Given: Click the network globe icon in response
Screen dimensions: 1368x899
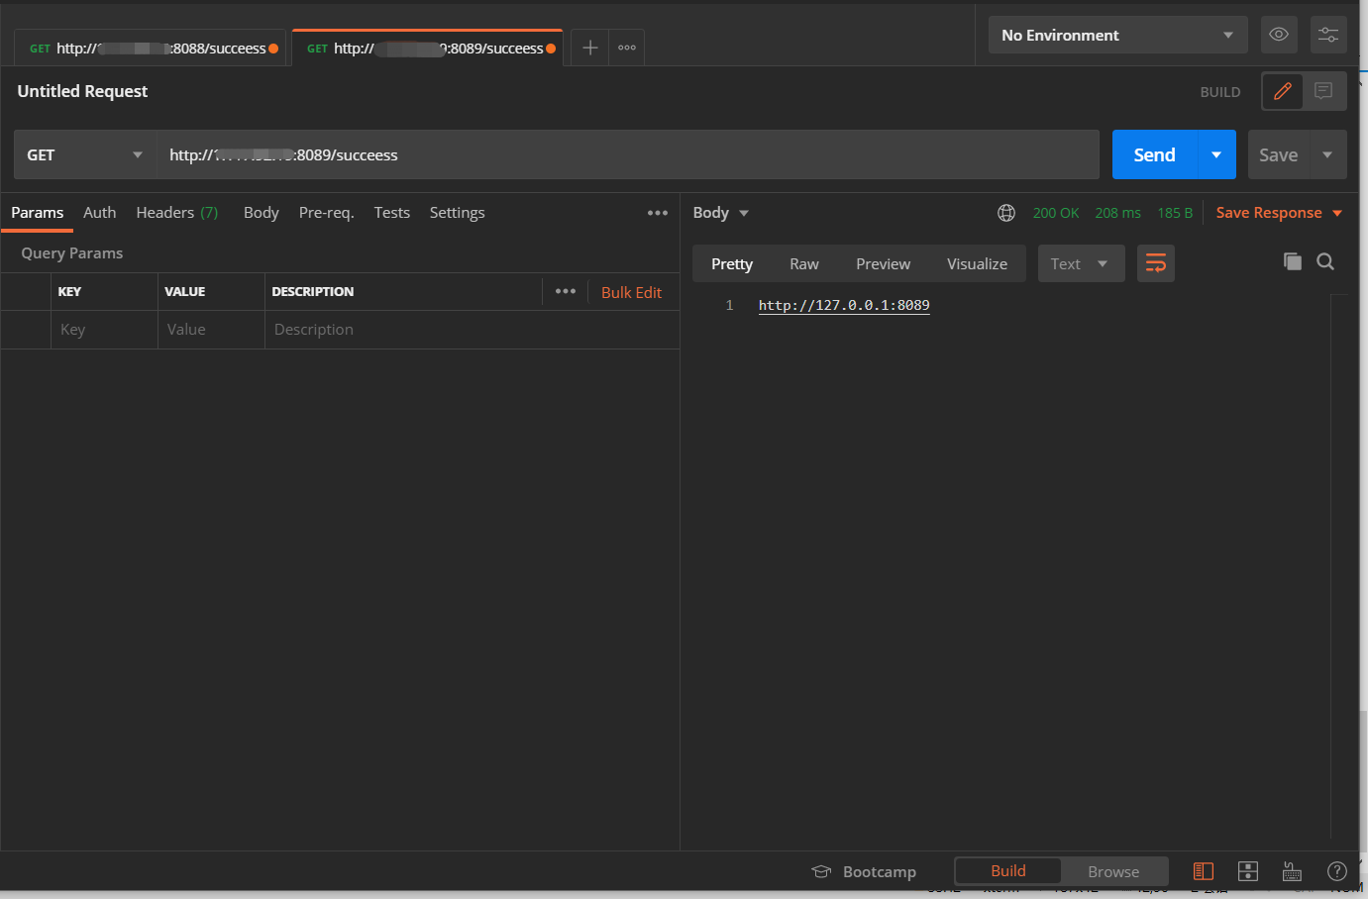Looking at the screenshot, I should click(x=1006, y=213).
